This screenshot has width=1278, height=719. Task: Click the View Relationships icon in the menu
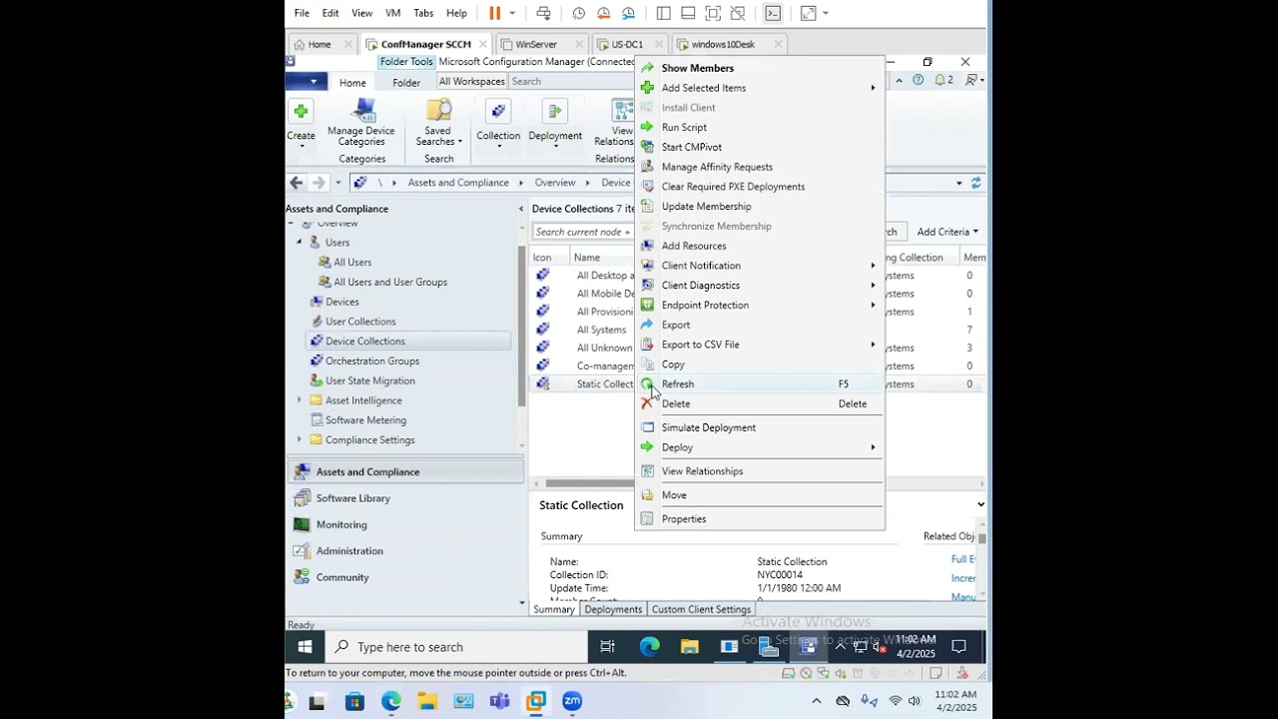pos(647,471)
